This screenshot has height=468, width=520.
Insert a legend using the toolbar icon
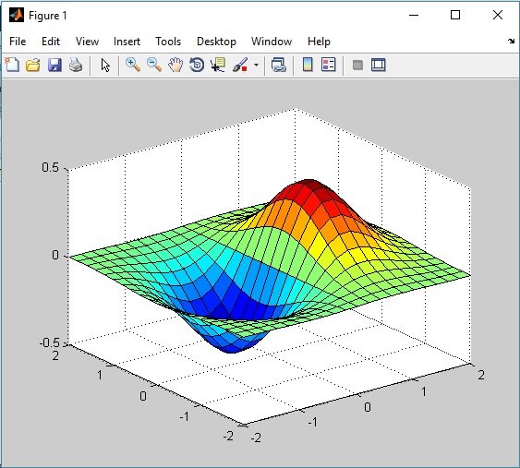[x=329, y=65]
